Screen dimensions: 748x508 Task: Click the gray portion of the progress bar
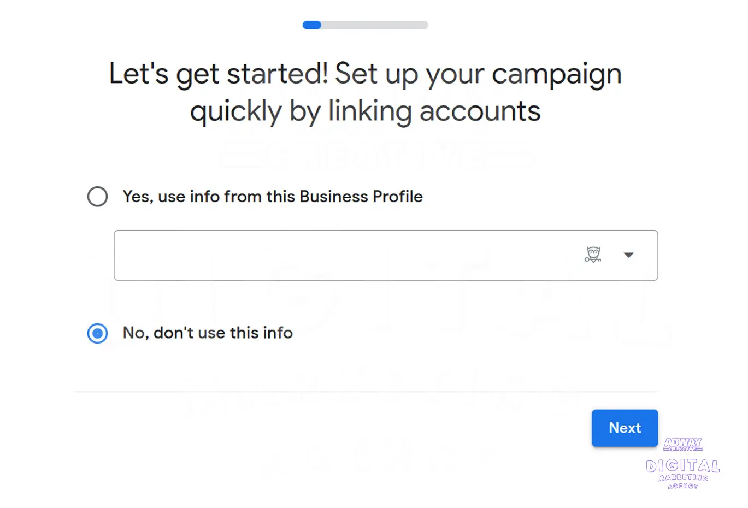point(377,25)
